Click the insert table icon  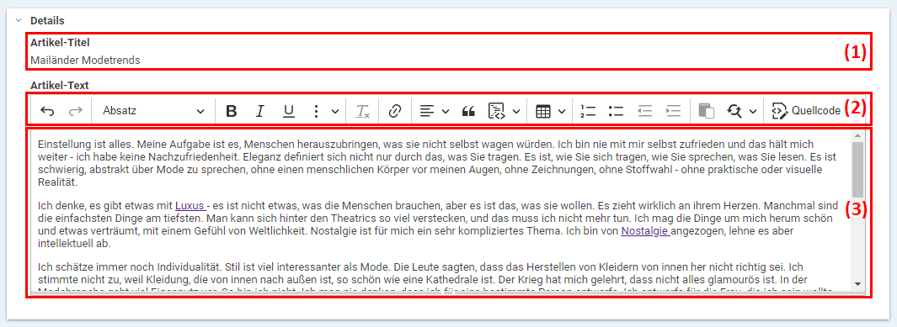pyautogui.click(x=543, y=111)
